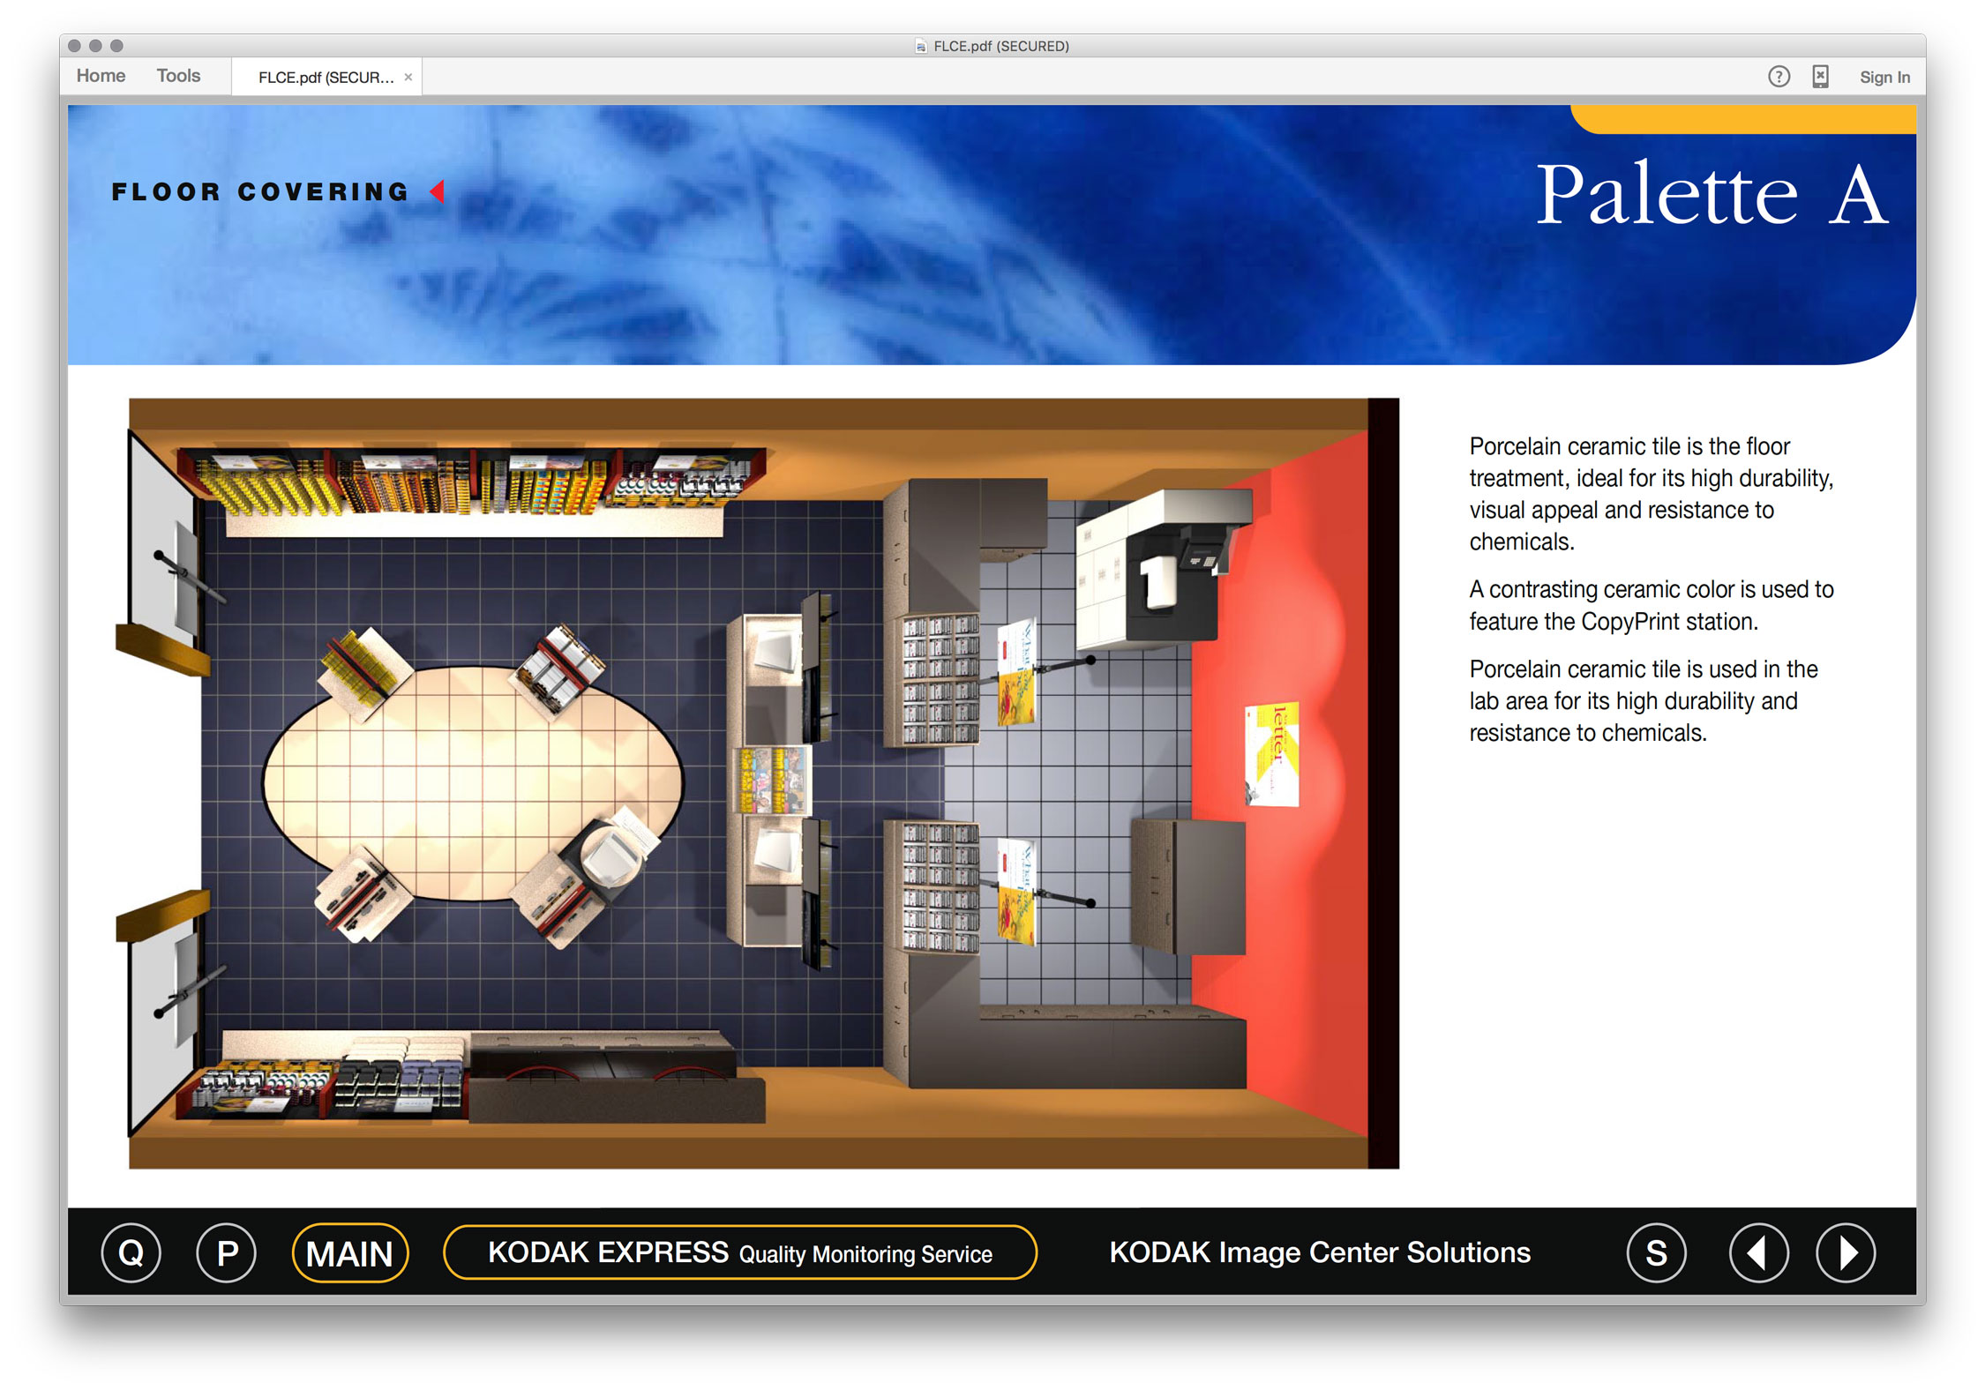Click the 'Porcelain ceramic tile is the floor' paragraph

[1651, 494]
